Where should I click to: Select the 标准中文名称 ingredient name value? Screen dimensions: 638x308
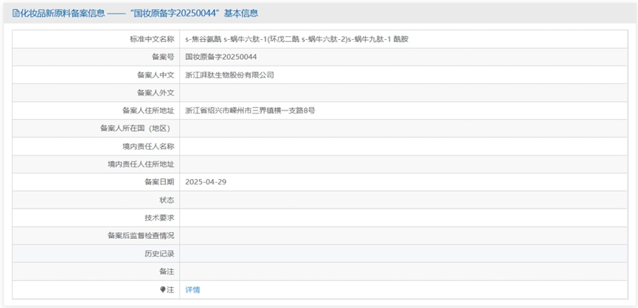pos(296,39)
